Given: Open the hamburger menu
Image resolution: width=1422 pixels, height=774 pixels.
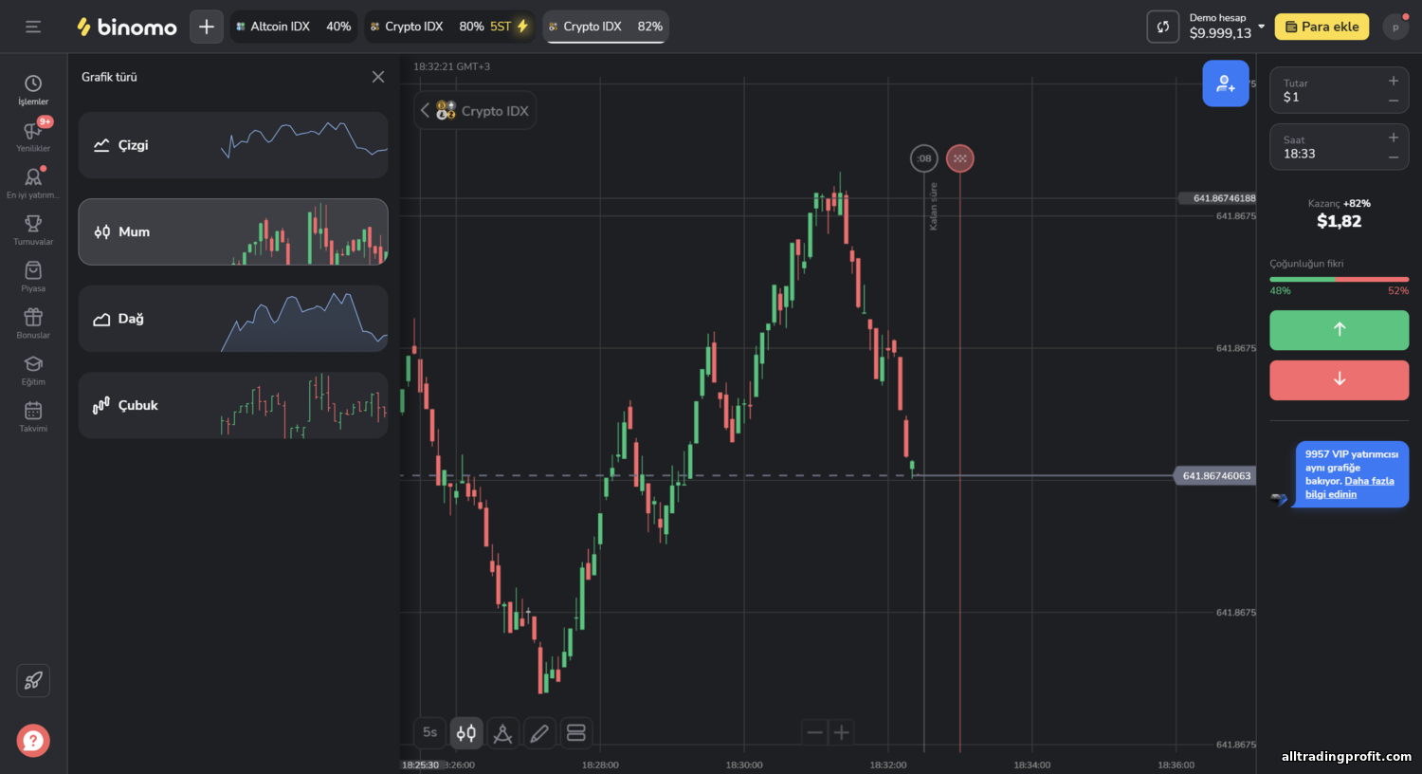Looking at the screenshot, I should [33, 27].
